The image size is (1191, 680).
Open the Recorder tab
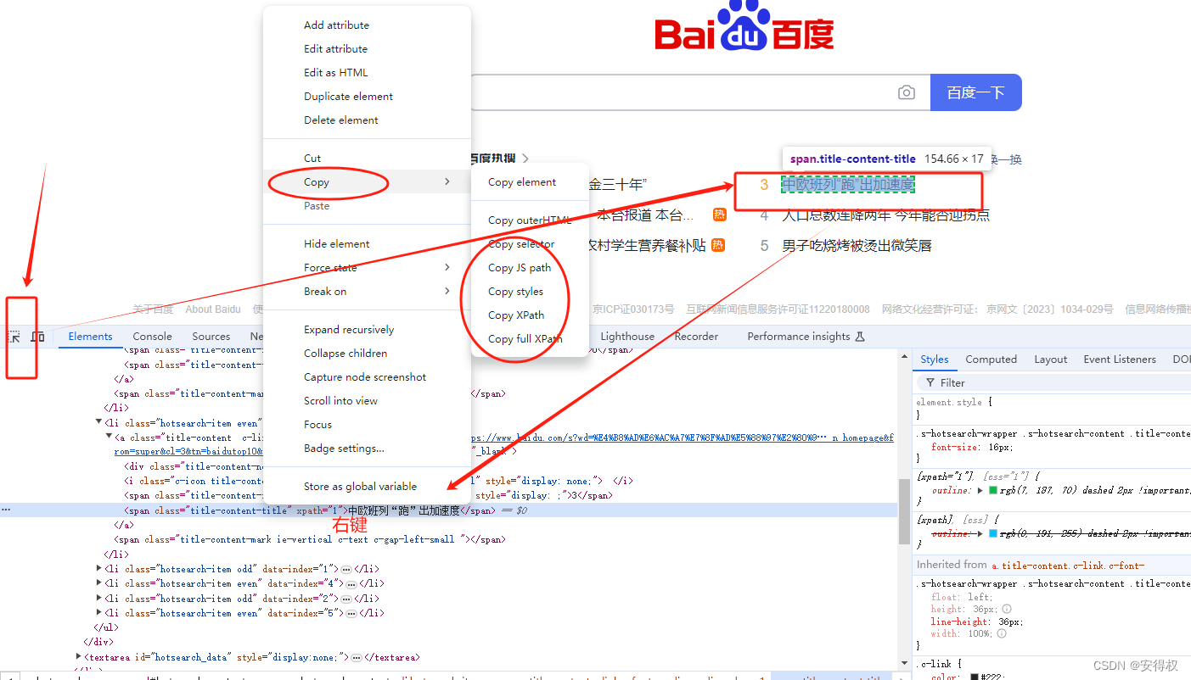tap(696, 337)
